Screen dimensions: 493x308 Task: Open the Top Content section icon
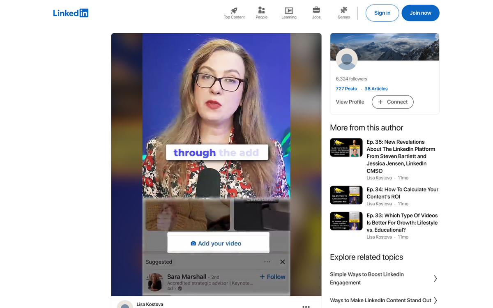point(234,10)
